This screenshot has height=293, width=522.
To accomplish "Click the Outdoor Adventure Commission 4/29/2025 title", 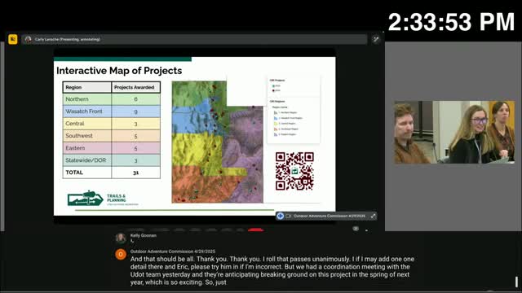I will [x=330, y=216].
